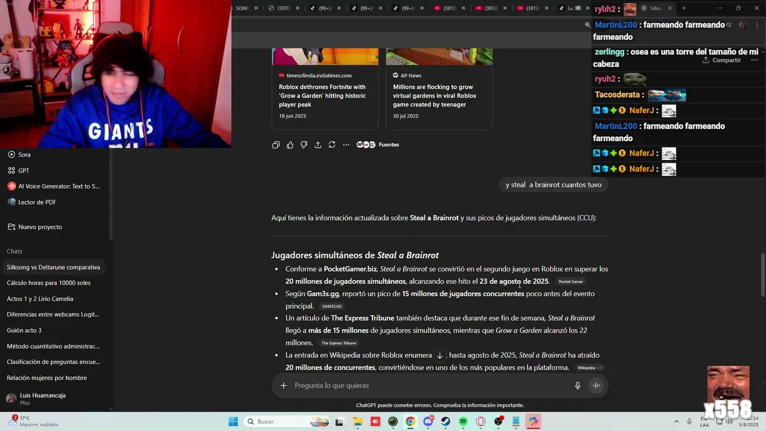Viewport: 766px width, 431px height.
Task: Click the page vertical scrollbar
Action: 762,274
